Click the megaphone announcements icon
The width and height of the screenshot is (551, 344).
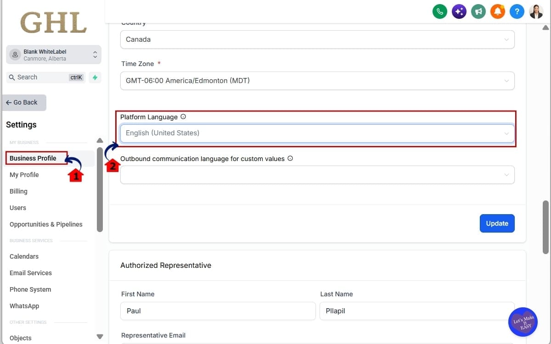click(478, 11)
